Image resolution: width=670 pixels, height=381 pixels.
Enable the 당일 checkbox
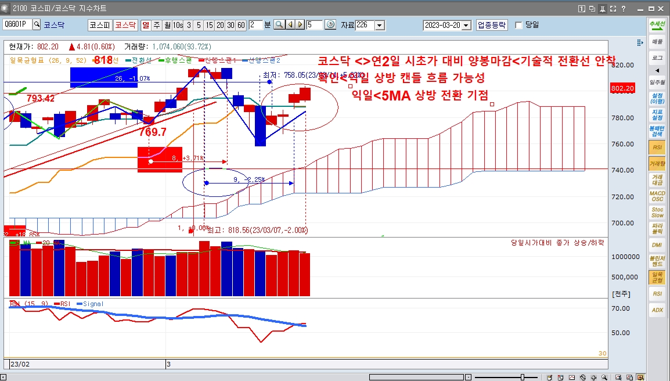pyautogui.click(x=518, y=25)
